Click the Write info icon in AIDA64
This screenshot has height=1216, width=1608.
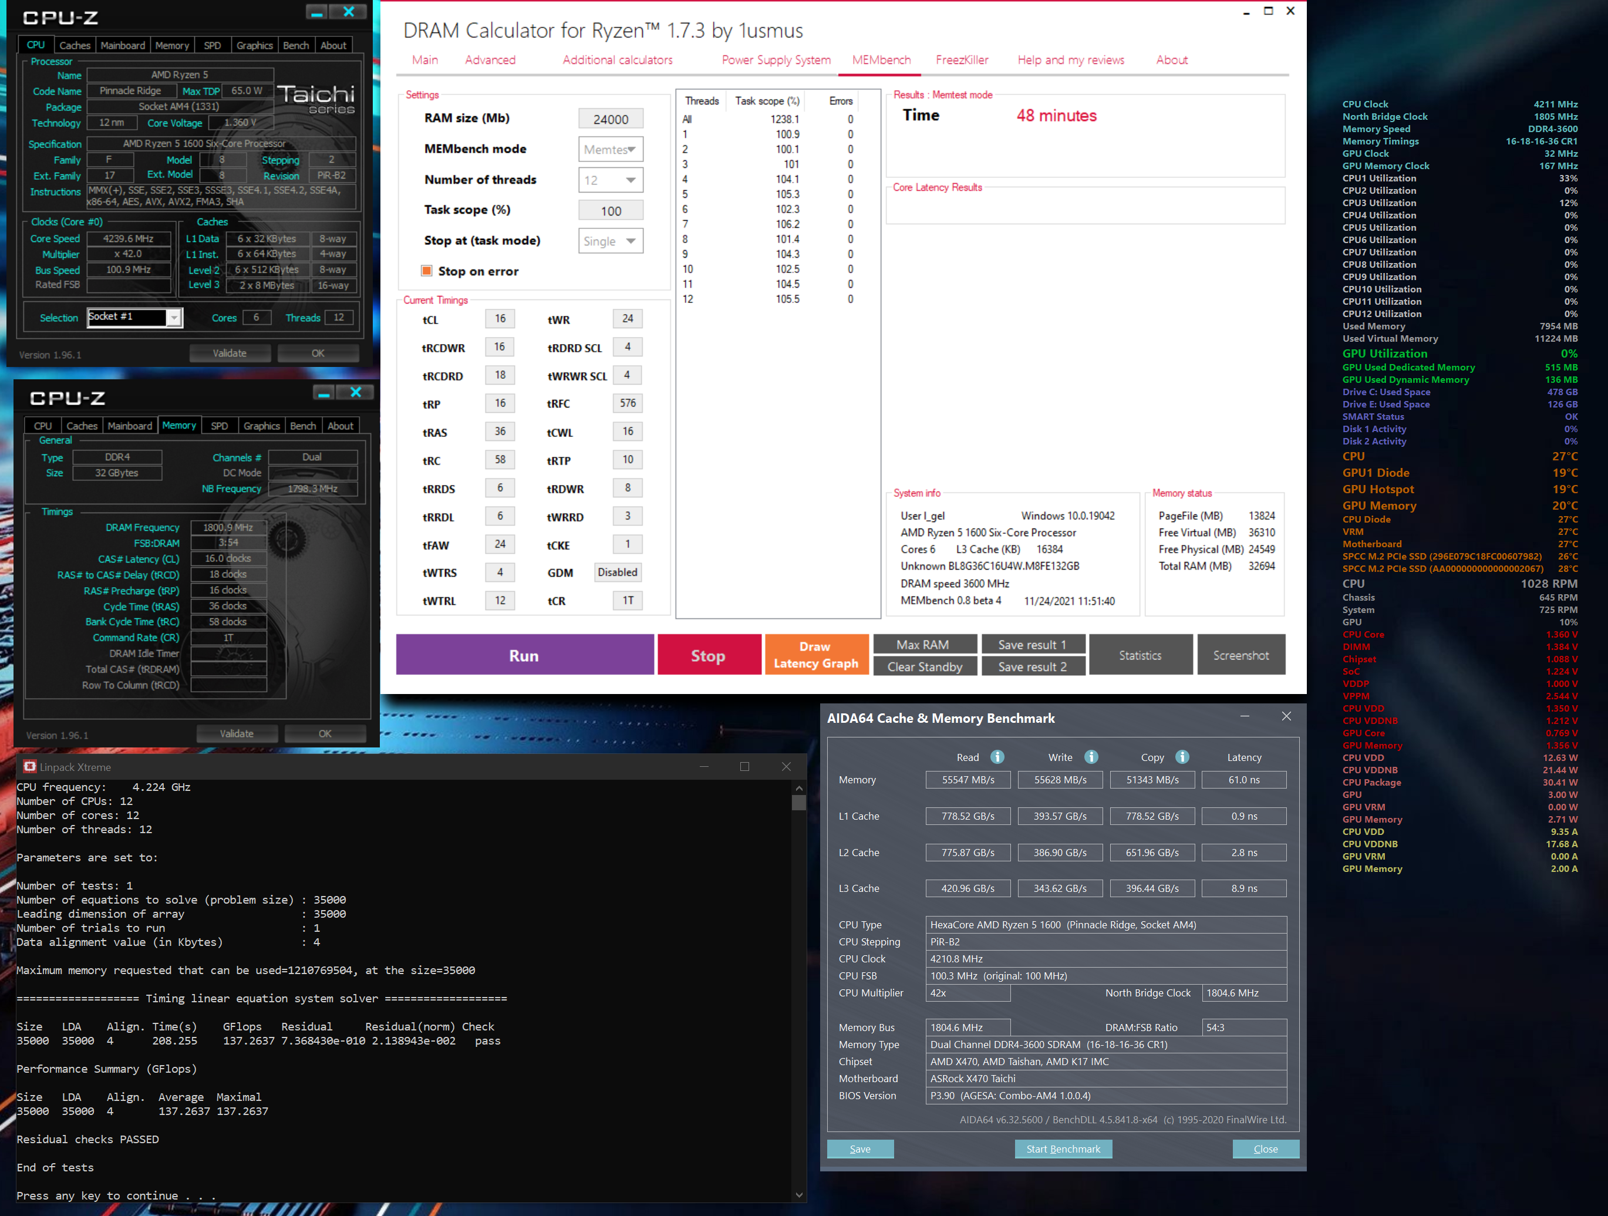coord(1091,757)
